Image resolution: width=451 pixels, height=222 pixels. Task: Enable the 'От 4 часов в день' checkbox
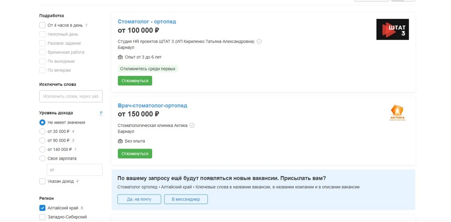42,25
